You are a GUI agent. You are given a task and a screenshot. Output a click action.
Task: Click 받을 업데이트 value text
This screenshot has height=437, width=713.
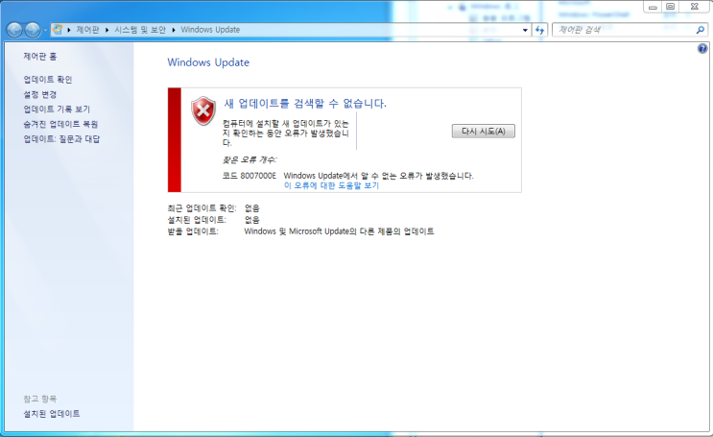coord(339,231)
